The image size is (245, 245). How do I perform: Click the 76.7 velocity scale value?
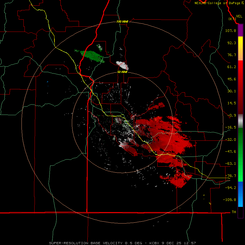coord(232,55)
